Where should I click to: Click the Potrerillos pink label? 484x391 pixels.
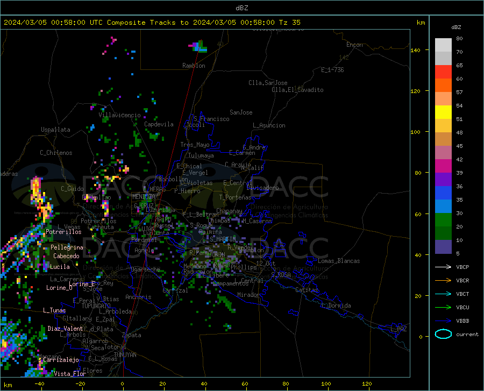pos(63,232)
